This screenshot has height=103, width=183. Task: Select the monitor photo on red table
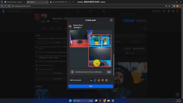click(79, 39)
